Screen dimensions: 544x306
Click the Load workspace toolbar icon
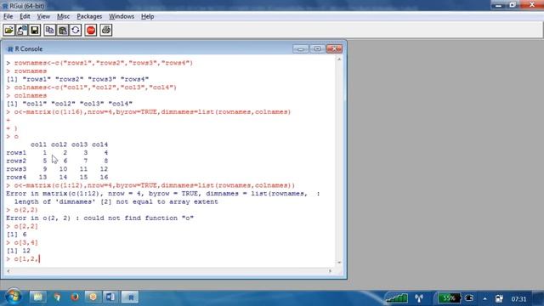pos(22,31)
